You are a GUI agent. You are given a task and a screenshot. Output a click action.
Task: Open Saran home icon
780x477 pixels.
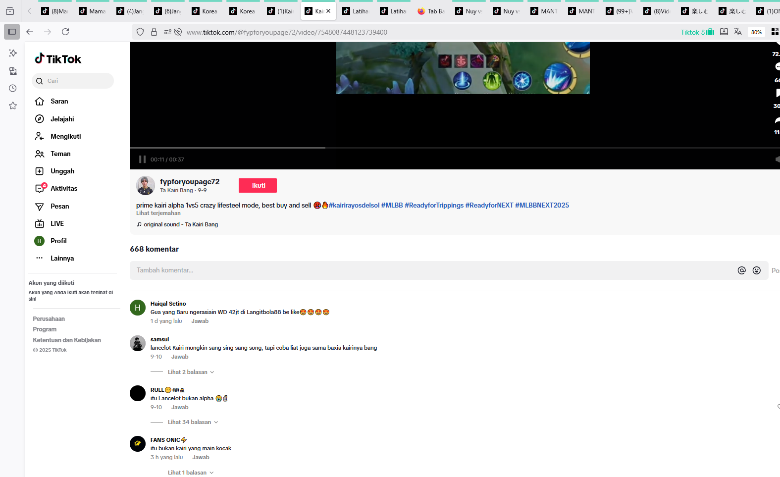(x=40, y=101)
